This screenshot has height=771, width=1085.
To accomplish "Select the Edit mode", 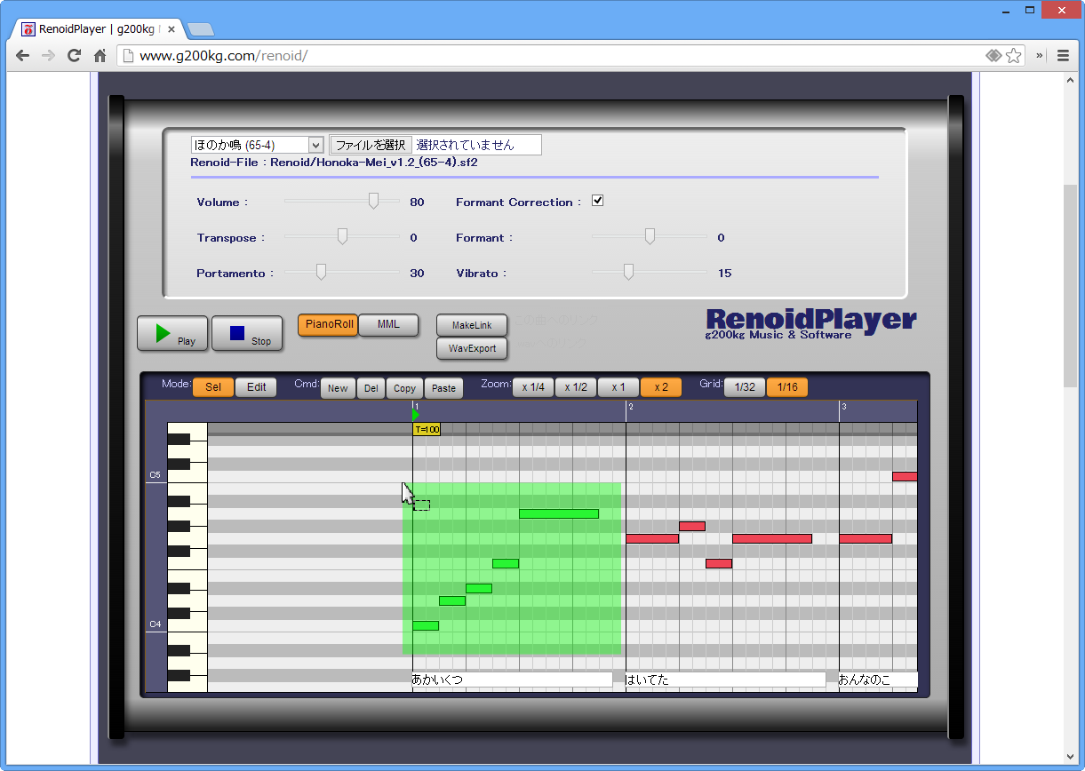I will (x=257, y=387).
